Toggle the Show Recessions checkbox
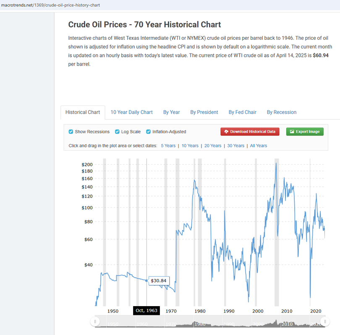Image resolution: width=340 pixels, height=335 pixels. pos(71,132)
